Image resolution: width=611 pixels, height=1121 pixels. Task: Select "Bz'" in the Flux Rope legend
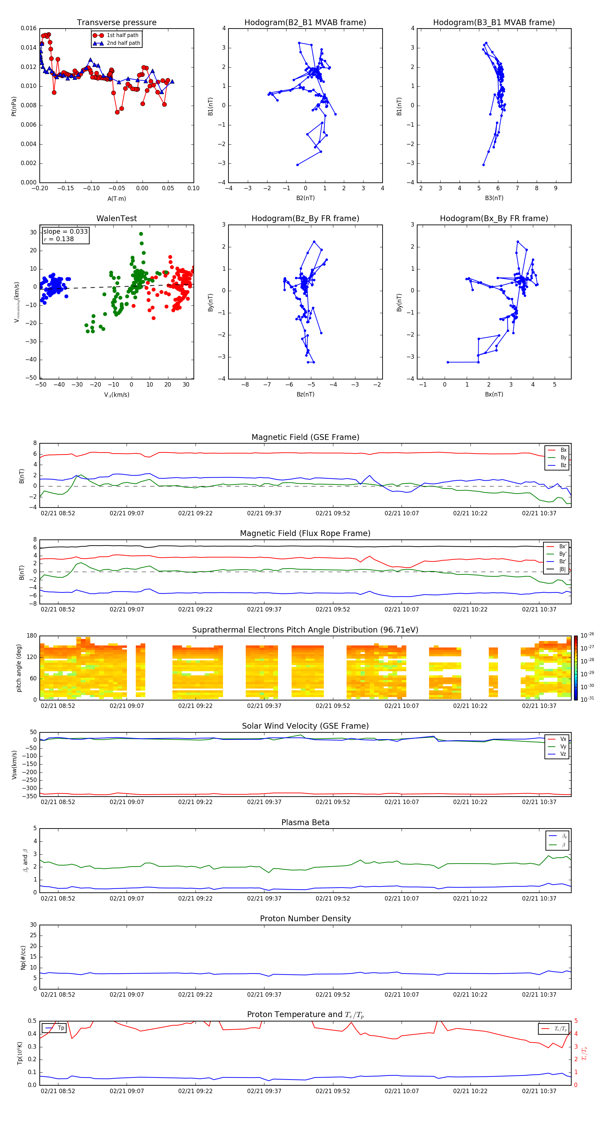pyautogui.click(x=557, y=562)
